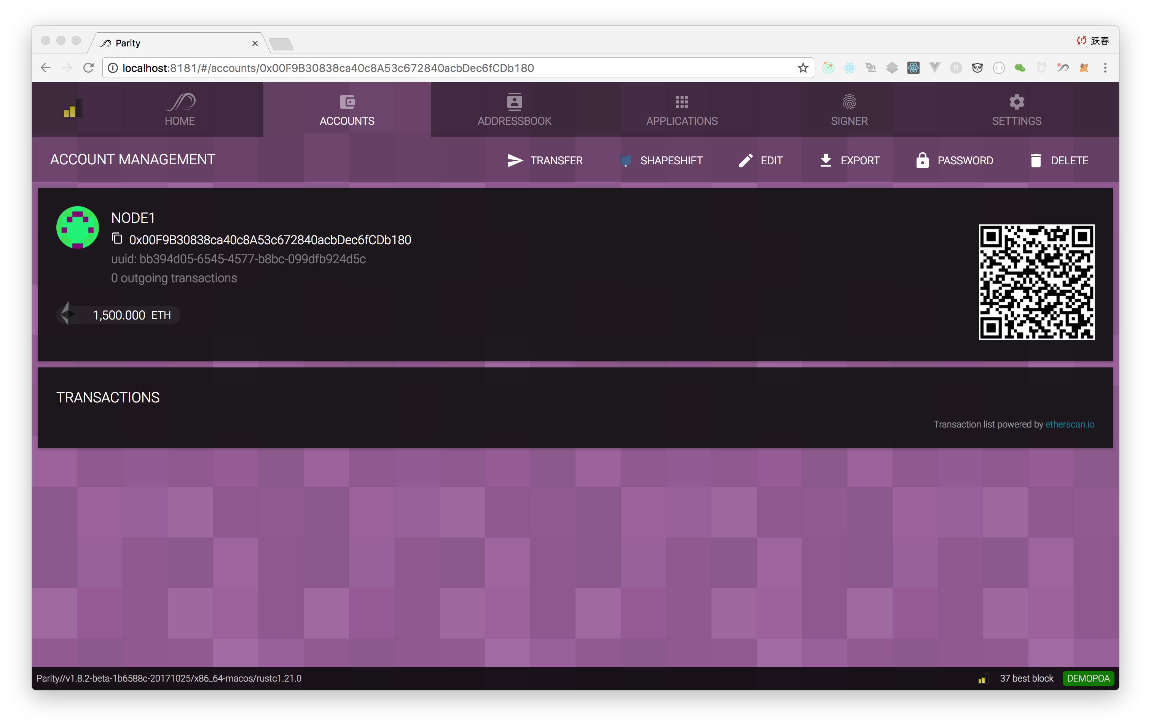Click the 0x00F9B3... account address text
This screenshot has height=728, width=1151.
tap(270, 240)
